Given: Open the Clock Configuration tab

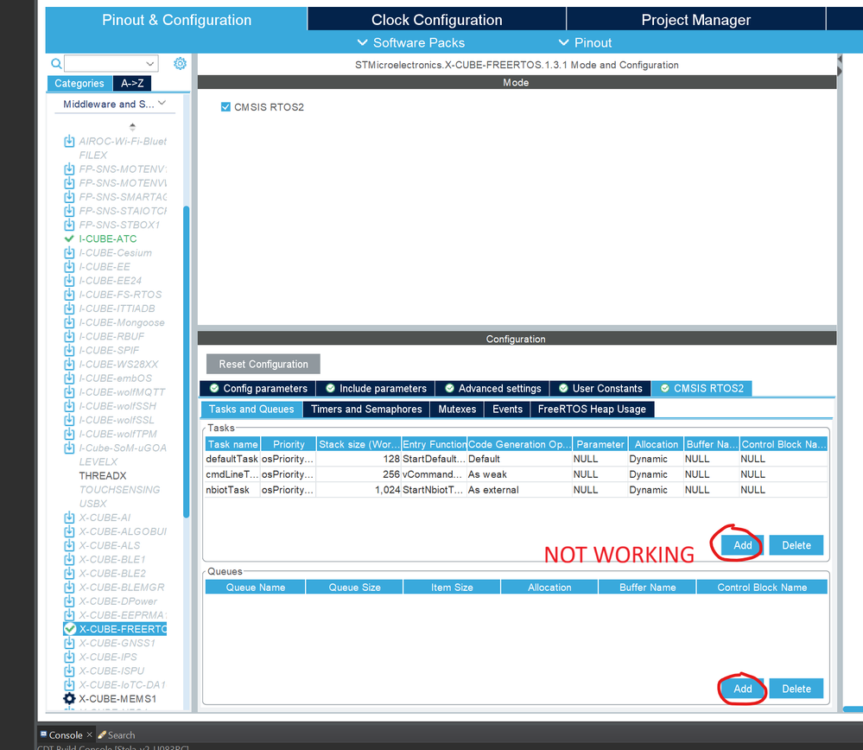Looking at the screenshot, I should pos(436,20).
